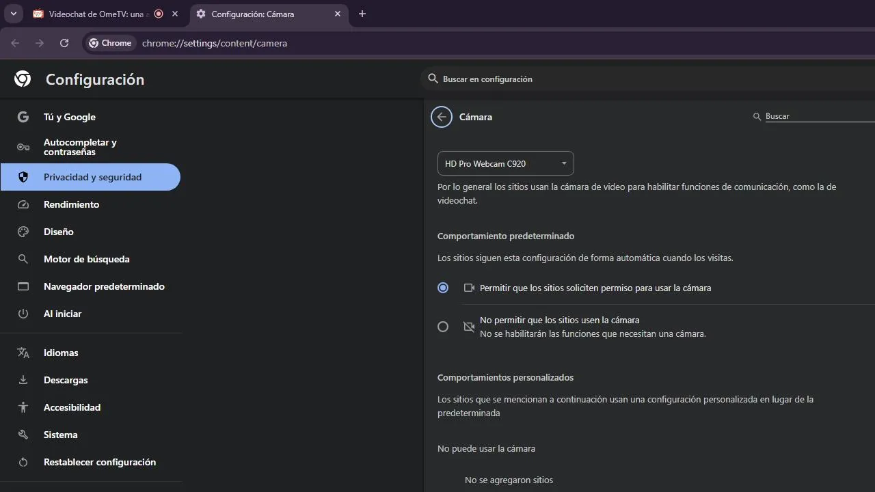
Task: Click the Chrome logo next to Configuración
Action: [23, 79]
